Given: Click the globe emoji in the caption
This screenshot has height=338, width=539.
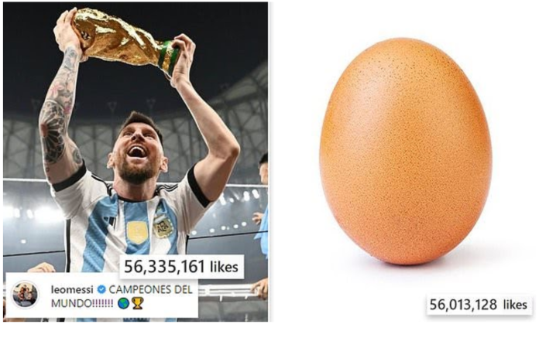Looking at the screenshot, I should [x=123, y=303].
